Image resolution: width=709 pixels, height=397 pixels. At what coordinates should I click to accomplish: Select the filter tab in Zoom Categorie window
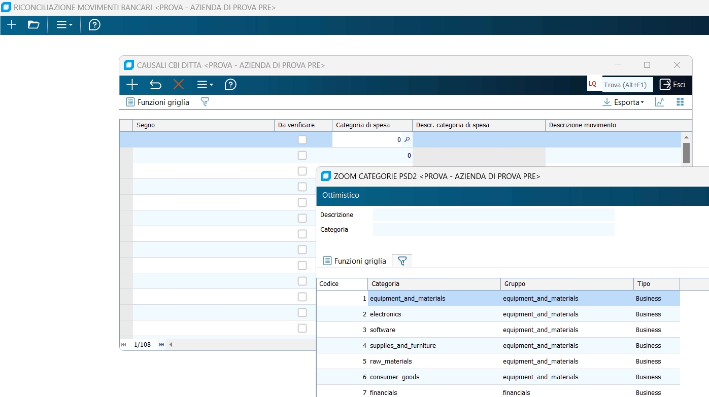pos(402,261)
